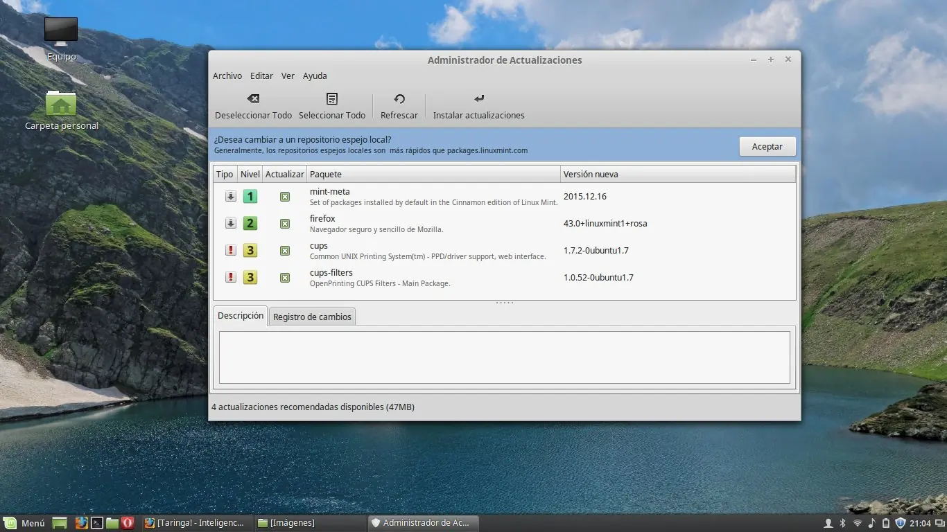This screenshot has width=947, height=532.
Task: Click the Aceptar button for the mirror suggestion
Action: 767,146
